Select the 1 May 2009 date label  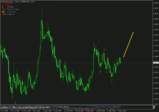(x=122, y=111)
